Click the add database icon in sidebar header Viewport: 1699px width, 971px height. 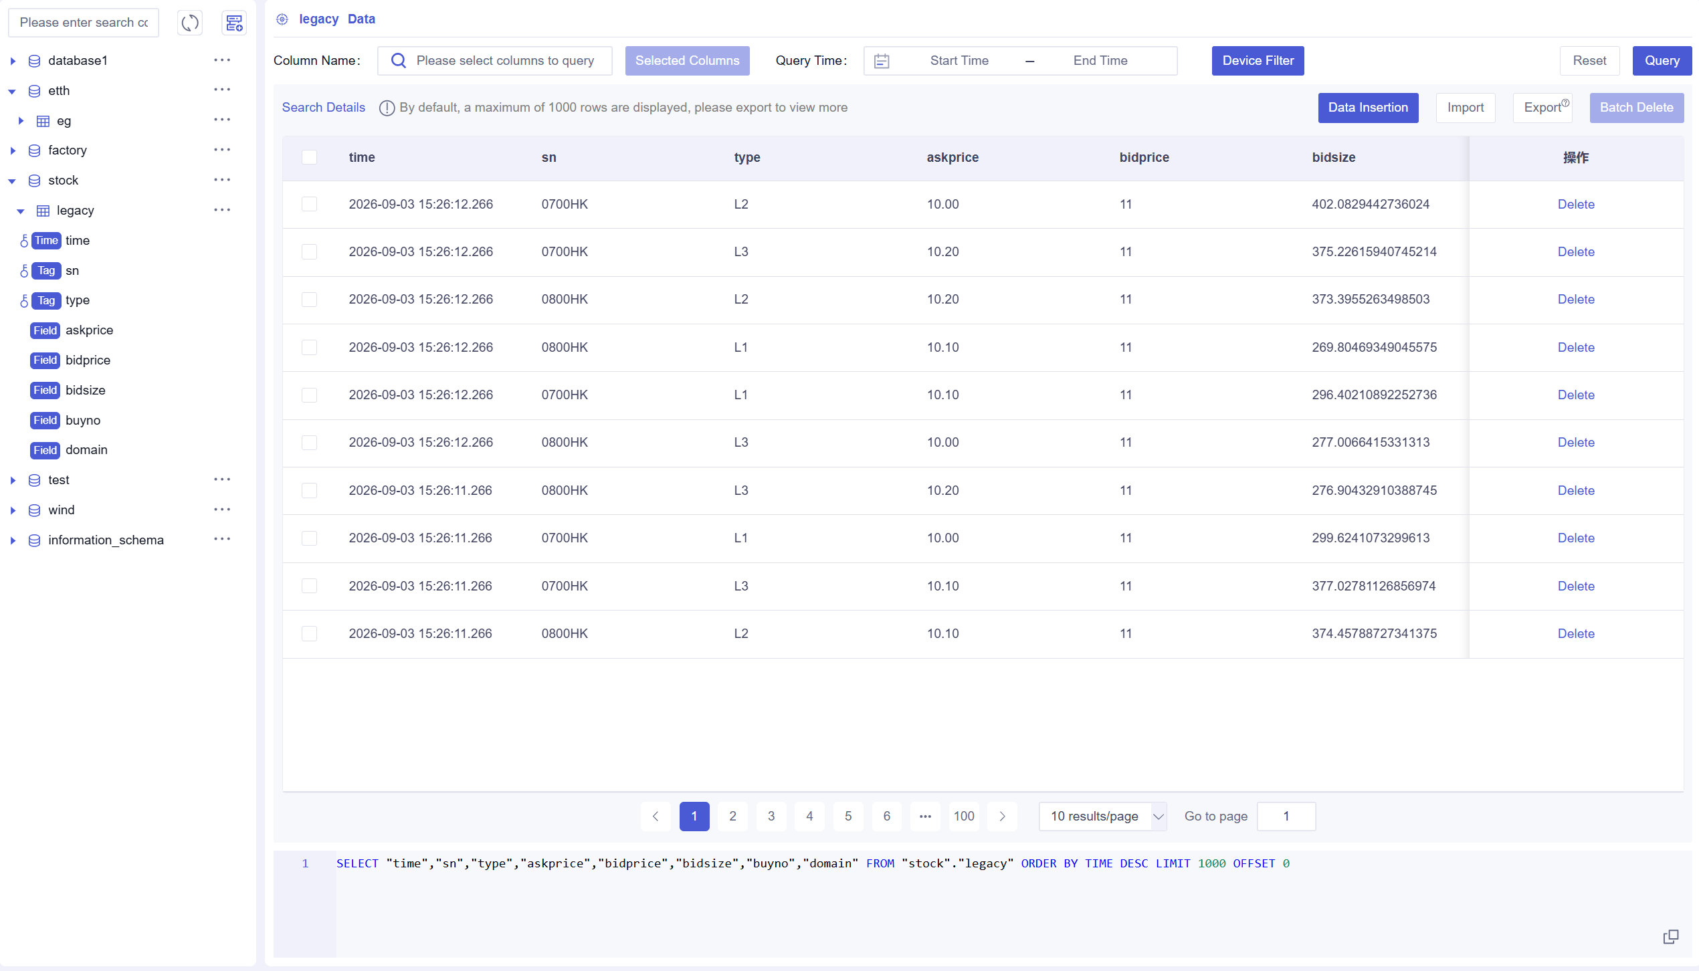click(234, 23)
